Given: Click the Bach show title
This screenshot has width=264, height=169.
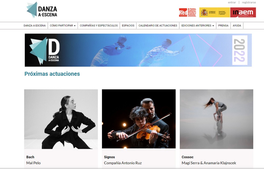Looking at the screenshot, I should pyautogui.click(x=30, y=157).
